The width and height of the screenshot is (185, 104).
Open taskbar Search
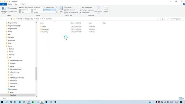tap(6, 102)
